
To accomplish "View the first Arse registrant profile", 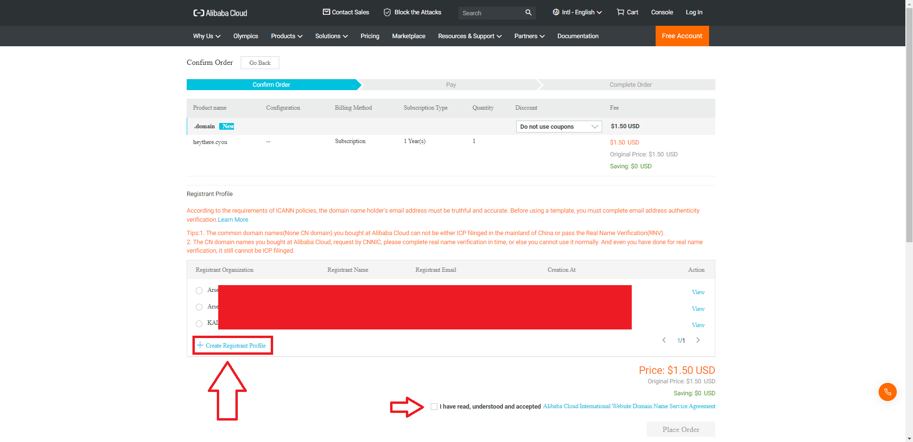I will tap(698, 292).
